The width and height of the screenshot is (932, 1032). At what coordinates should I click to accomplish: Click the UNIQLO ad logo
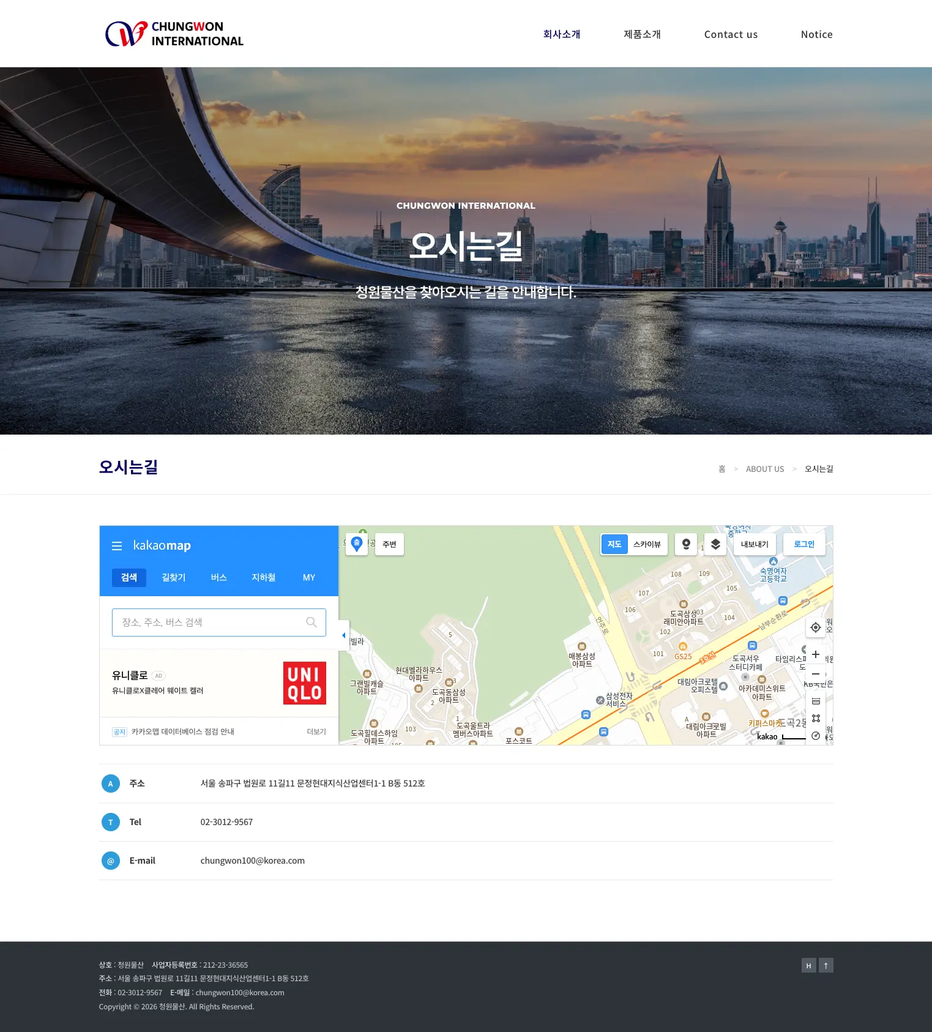point(305,683)
